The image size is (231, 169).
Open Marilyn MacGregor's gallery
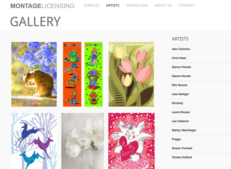tap(184, 130)
